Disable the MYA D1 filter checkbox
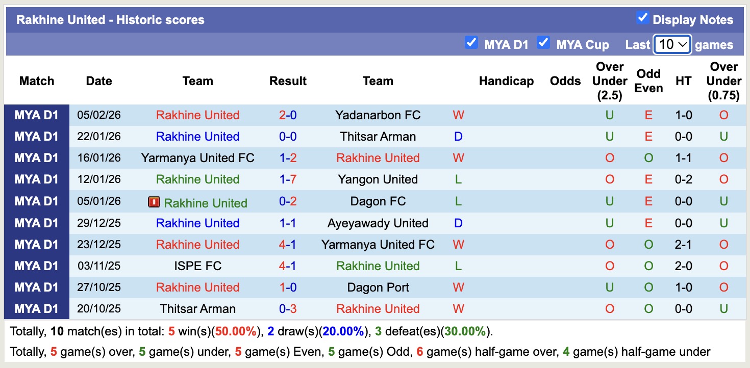This screenshot has width=750, height=368. coord(472,43)
